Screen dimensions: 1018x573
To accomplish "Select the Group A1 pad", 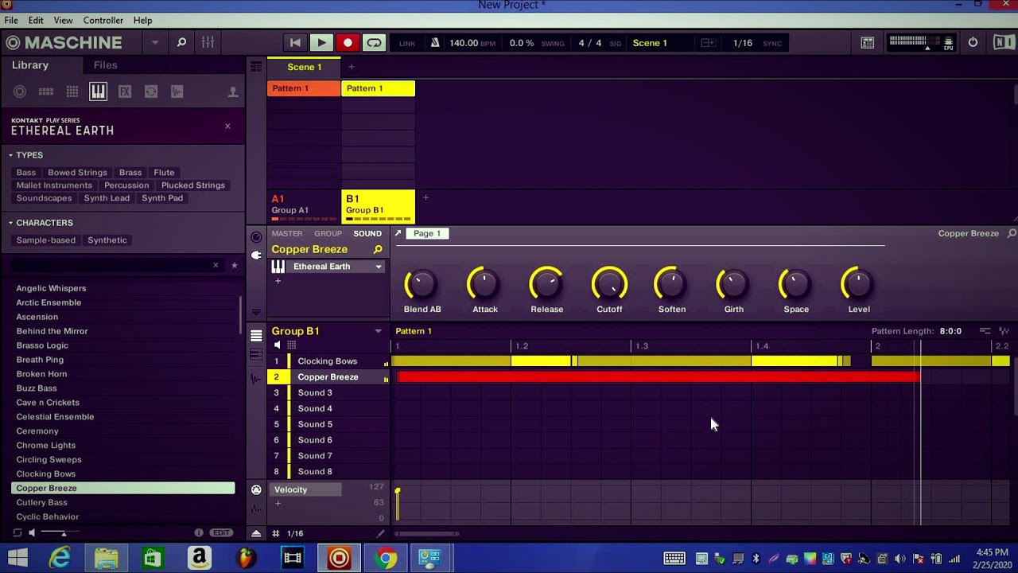I will 304,206.
